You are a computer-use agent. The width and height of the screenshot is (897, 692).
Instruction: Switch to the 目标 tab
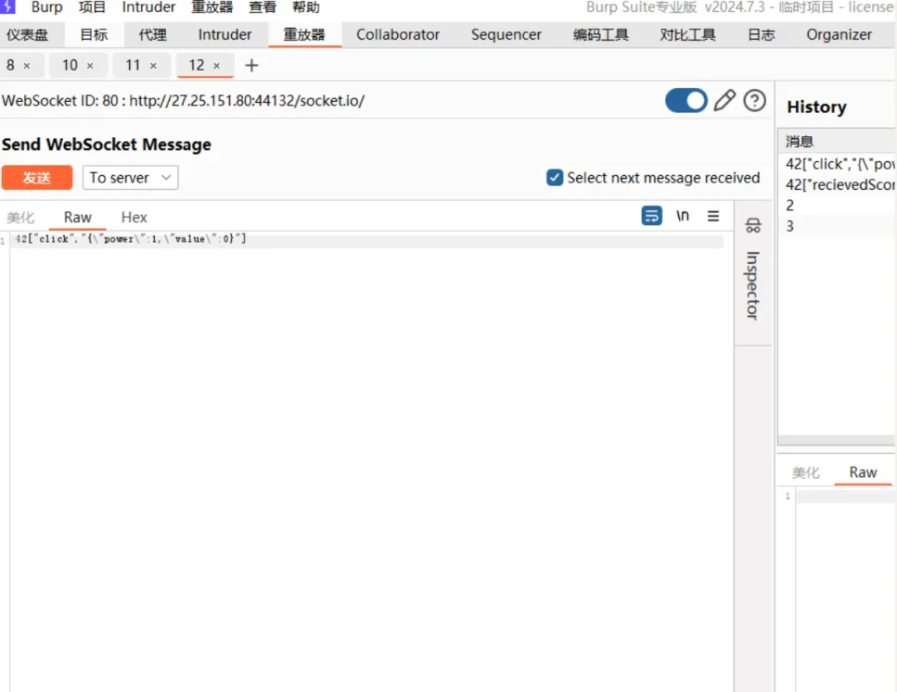point(94,35)
